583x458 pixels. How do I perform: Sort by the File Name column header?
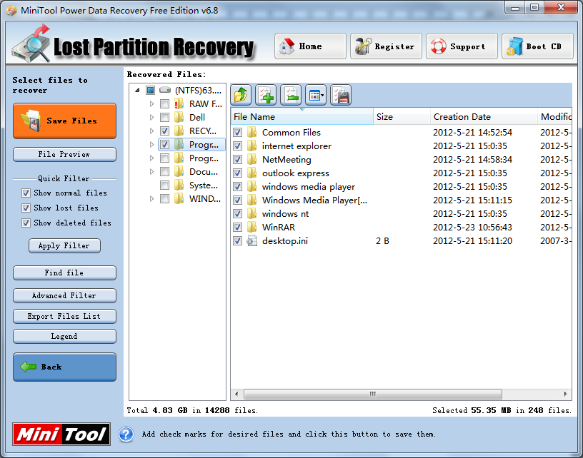(x=302, y=116)
